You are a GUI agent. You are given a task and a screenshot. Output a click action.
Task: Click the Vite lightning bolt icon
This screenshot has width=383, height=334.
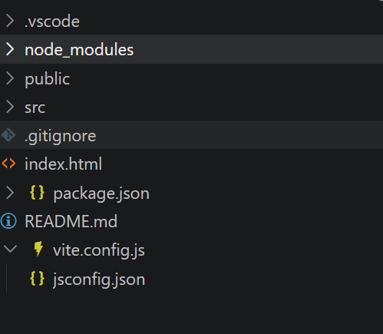coord(38,249)
